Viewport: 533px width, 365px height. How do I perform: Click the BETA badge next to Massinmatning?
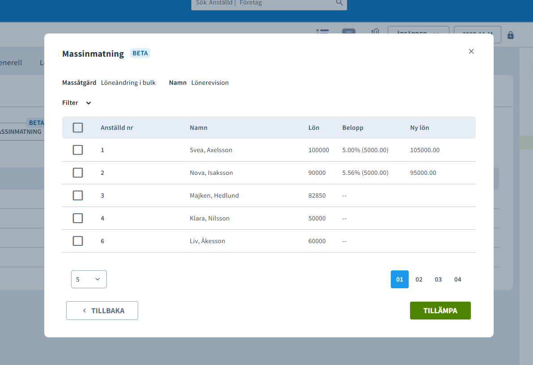pyautogui.click(x=140, y=53)
